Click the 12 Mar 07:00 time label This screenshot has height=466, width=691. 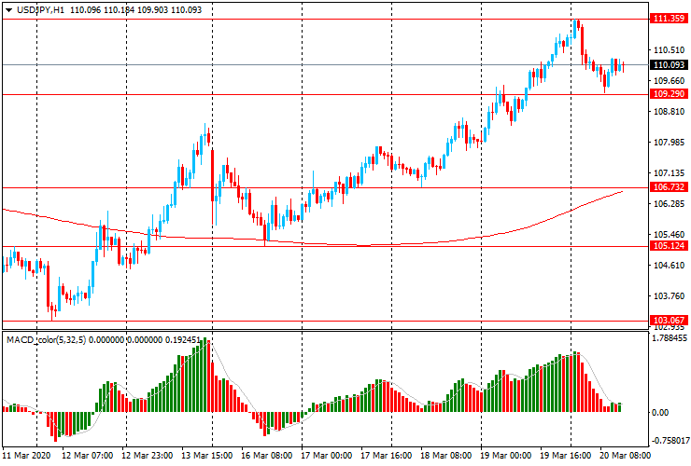(x=87, y=456)
